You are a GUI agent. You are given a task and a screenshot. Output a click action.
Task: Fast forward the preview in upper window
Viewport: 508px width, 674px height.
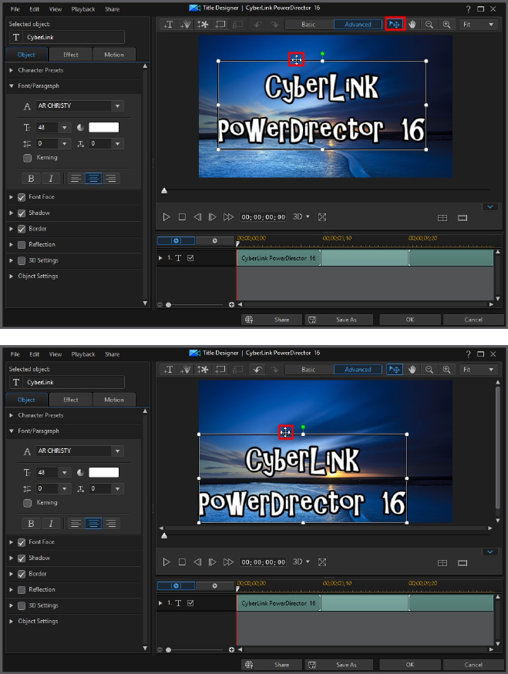coord(228,217)
